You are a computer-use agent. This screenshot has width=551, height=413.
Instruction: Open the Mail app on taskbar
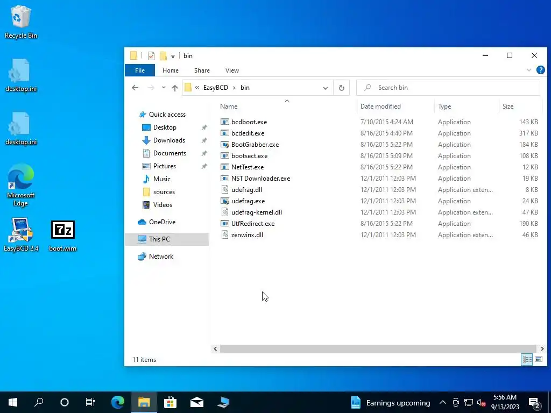pos(197,402)
